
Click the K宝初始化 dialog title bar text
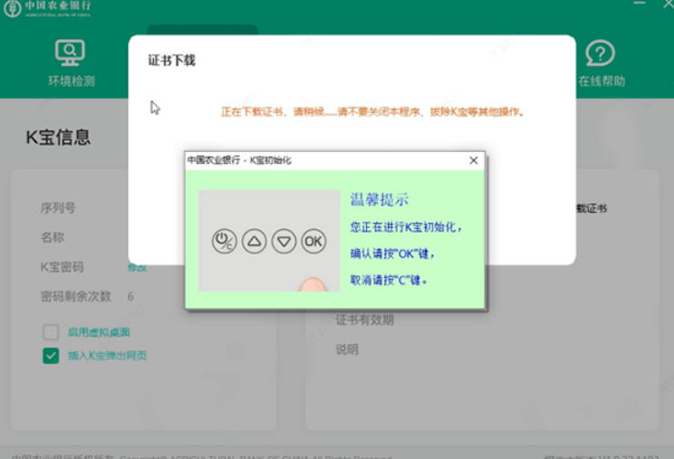239,160
